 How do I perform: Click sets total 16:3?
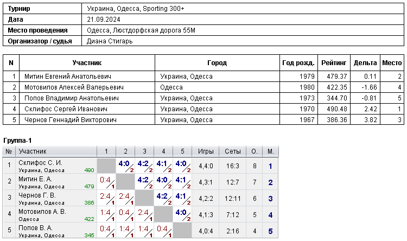point(233,166)
